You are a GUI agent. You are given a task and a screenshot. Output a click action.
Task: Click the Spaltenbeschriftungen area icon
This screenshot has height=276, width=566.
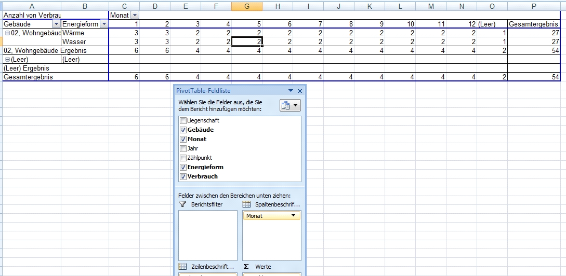point(246,204)
